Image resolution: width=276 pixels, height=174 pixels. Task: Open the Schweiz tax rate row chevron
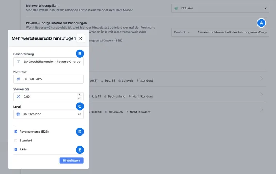pyautogui.click(x=261, y=79)
